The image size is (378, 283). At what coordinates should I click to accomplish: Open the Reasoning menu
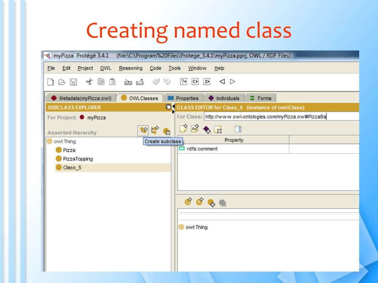click(x=131, y=68)
